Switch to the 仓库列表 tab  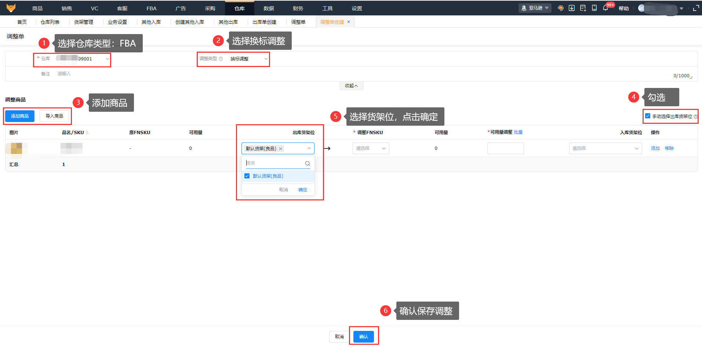pos(50,22)
